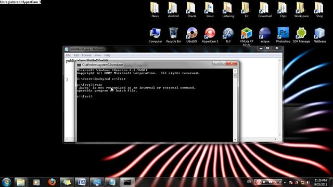This screenshot has height=187, width=333.
Task: Click the EN language indicator
Action: pos(249,182)
